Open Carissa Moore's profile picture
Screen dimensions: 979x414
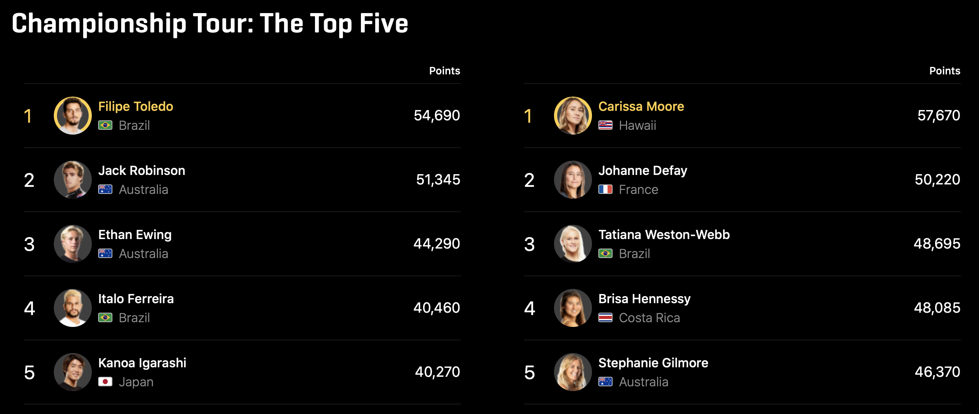(x=573, y=116)
